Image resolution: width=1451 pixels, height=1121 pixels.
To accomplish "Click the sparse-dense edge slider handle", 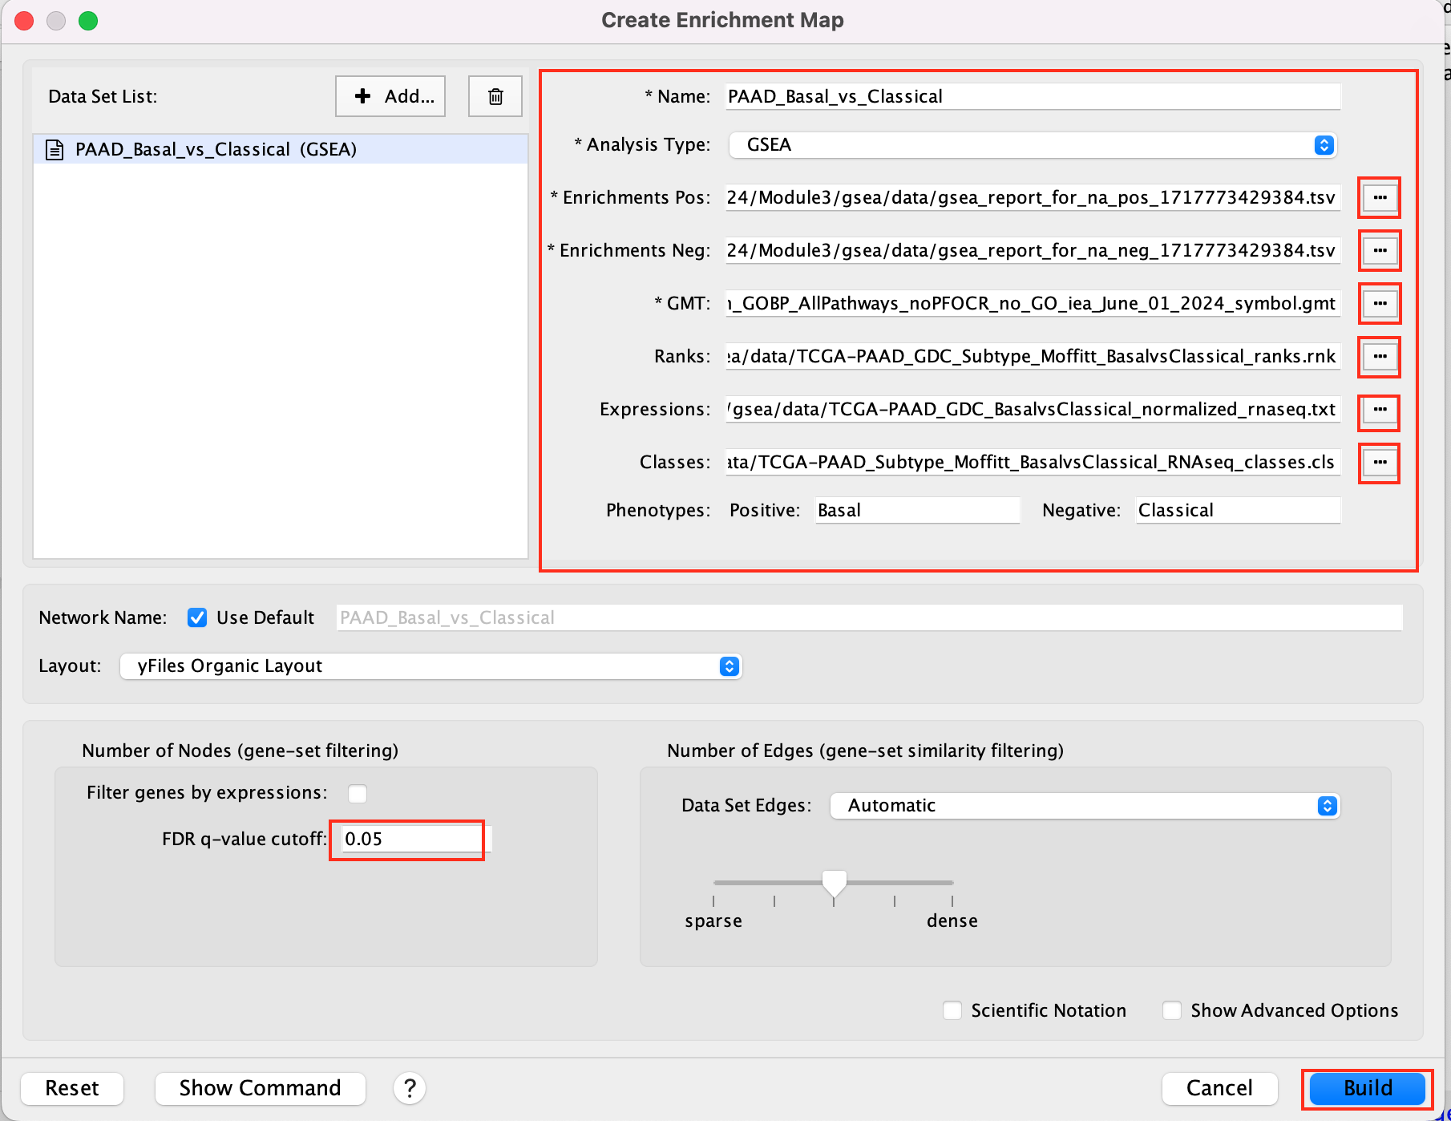I will pos(835,883).
